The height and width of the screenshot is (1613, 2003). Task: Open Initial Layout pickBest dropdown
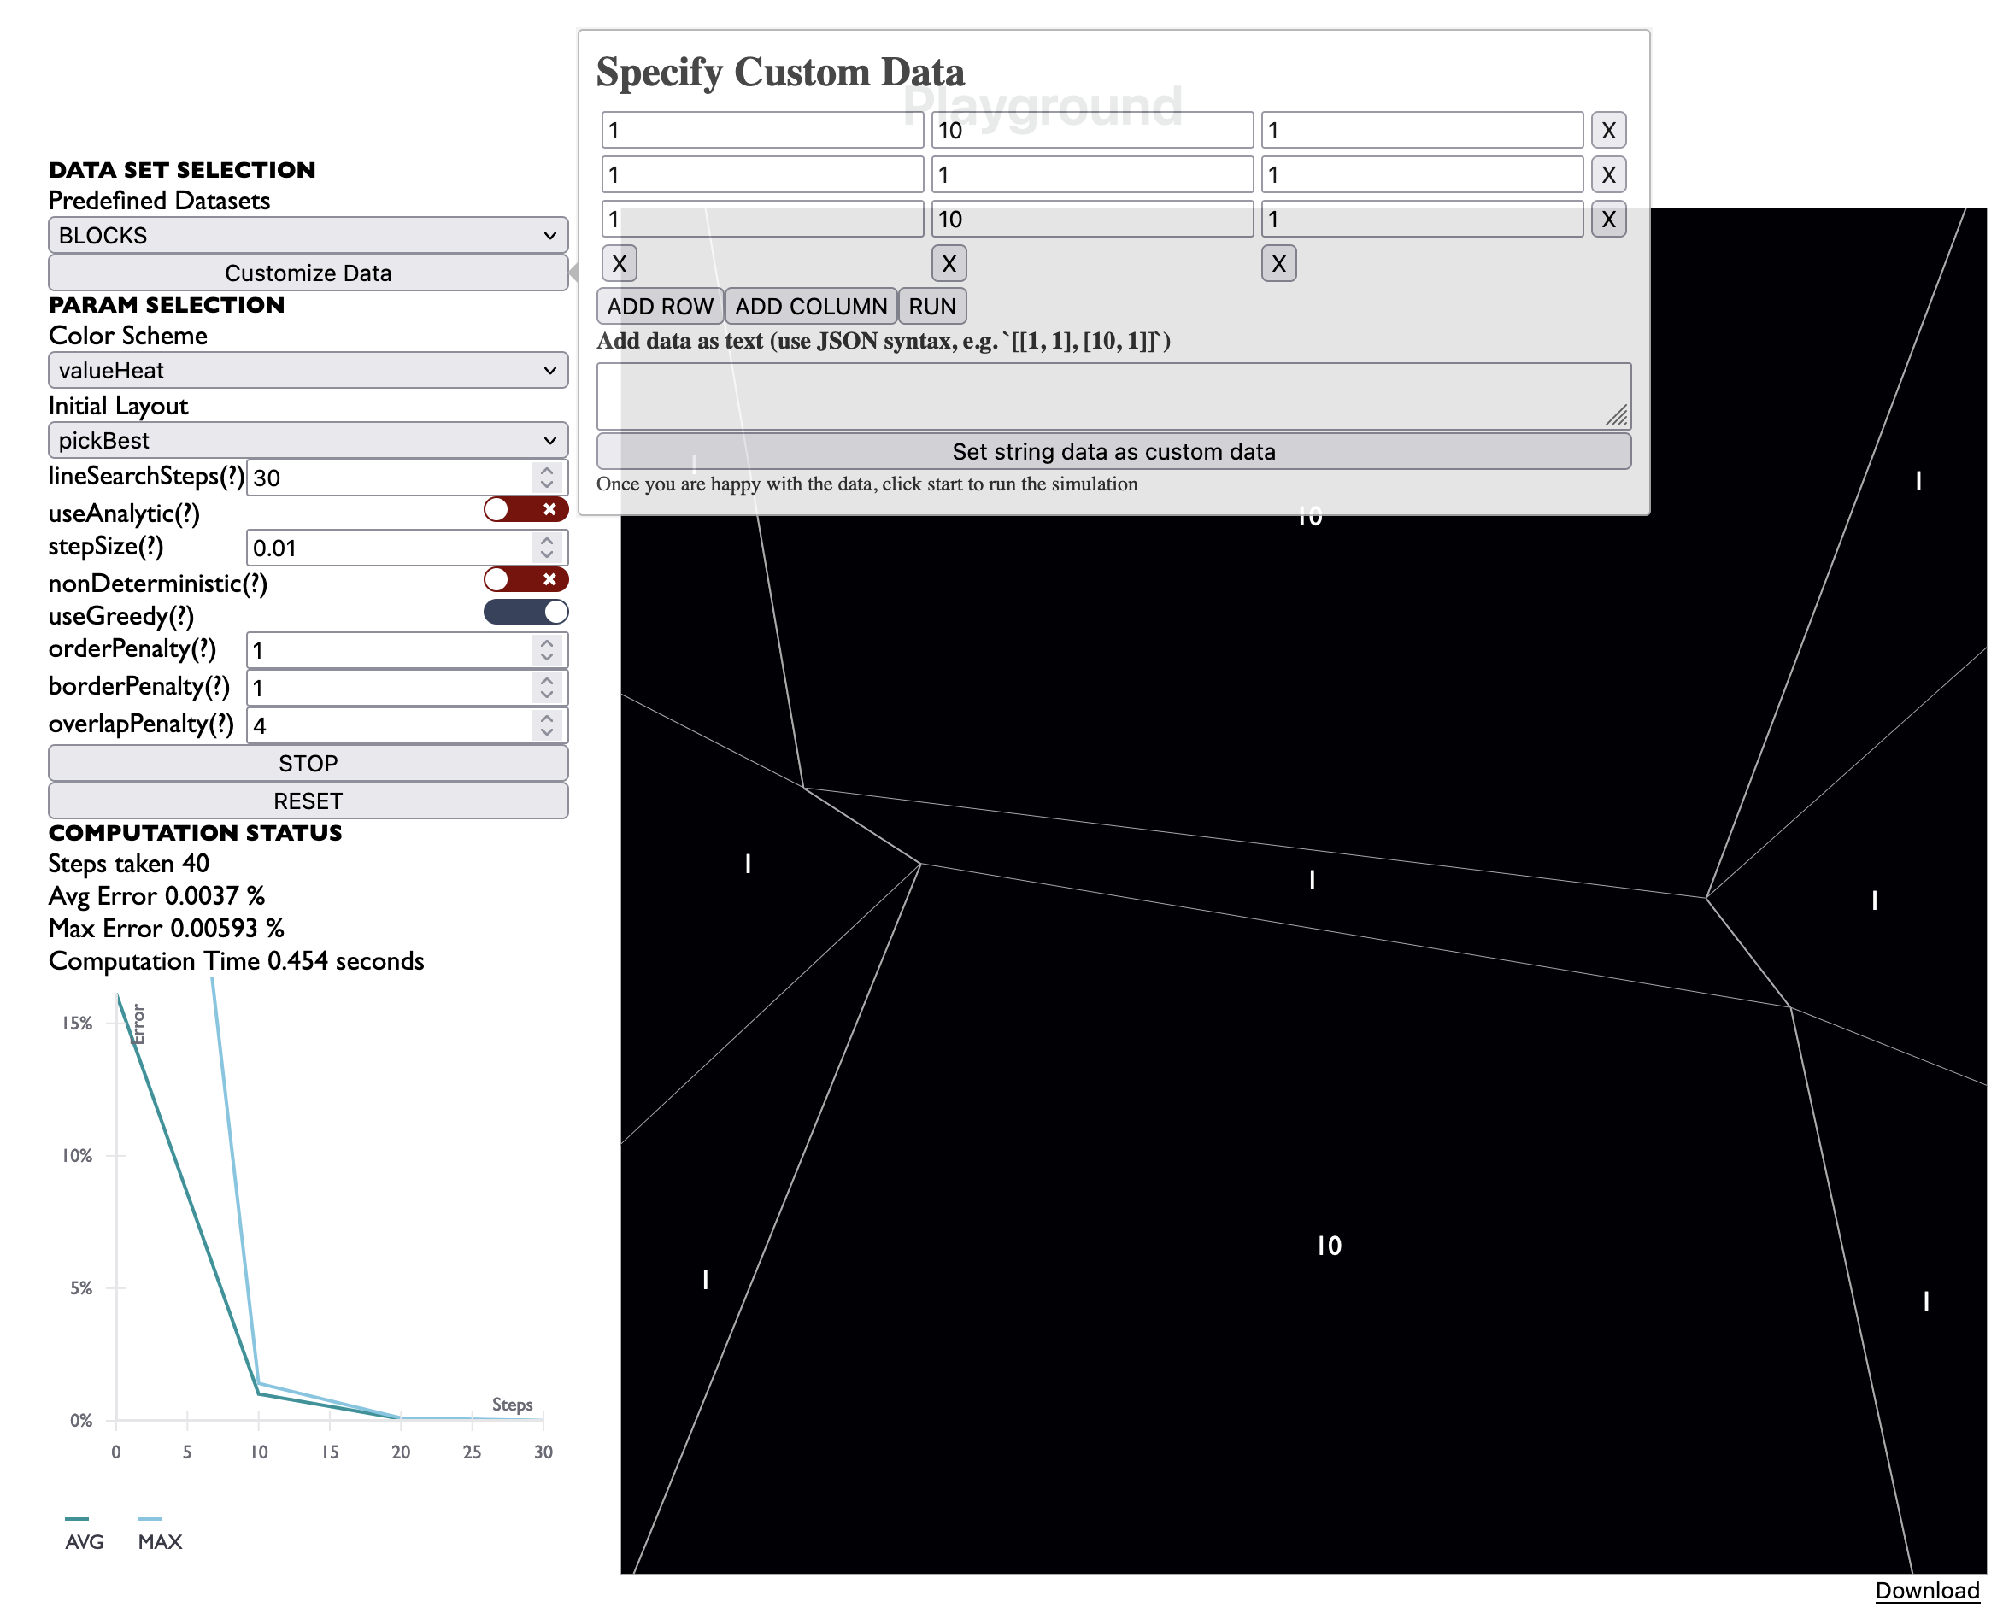pyautogui.click(x=309, y=443)
